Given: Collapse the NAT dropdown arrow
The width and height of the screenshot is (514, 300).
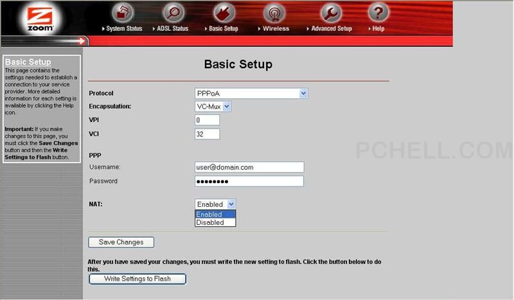Looking at the screenshot, I should pos(231,204).
